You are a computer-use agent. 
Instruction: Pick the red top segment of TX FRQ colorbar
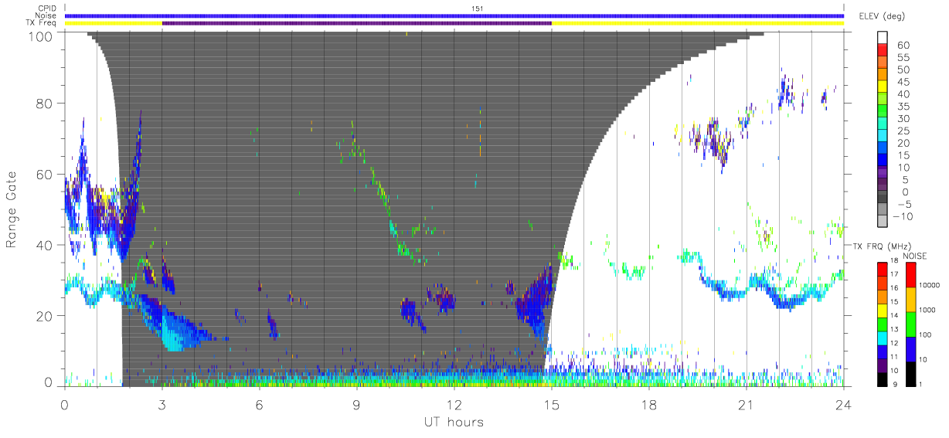[883, 269]
